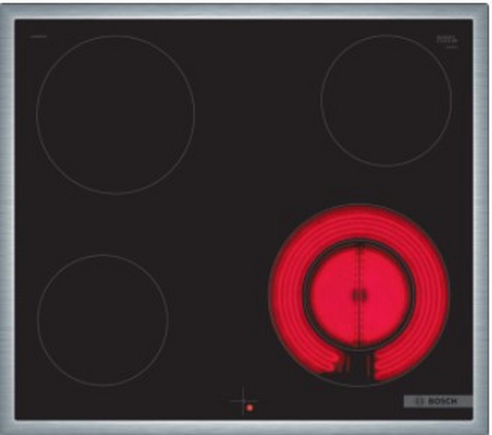Screen dimensions: 492x435
Task: Click the small printed label in top-left corner
Action: [x=39, y=37]
